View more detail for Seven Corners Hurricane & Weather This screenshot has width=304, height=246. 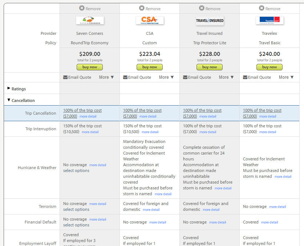coord(98,165)
